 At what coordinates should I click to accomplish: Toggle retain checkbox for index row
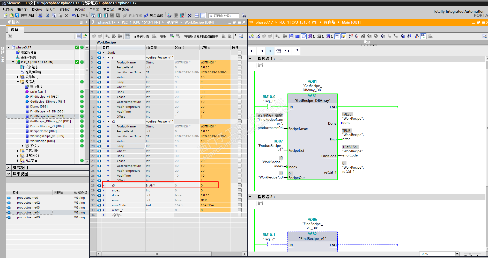(240, 190)
